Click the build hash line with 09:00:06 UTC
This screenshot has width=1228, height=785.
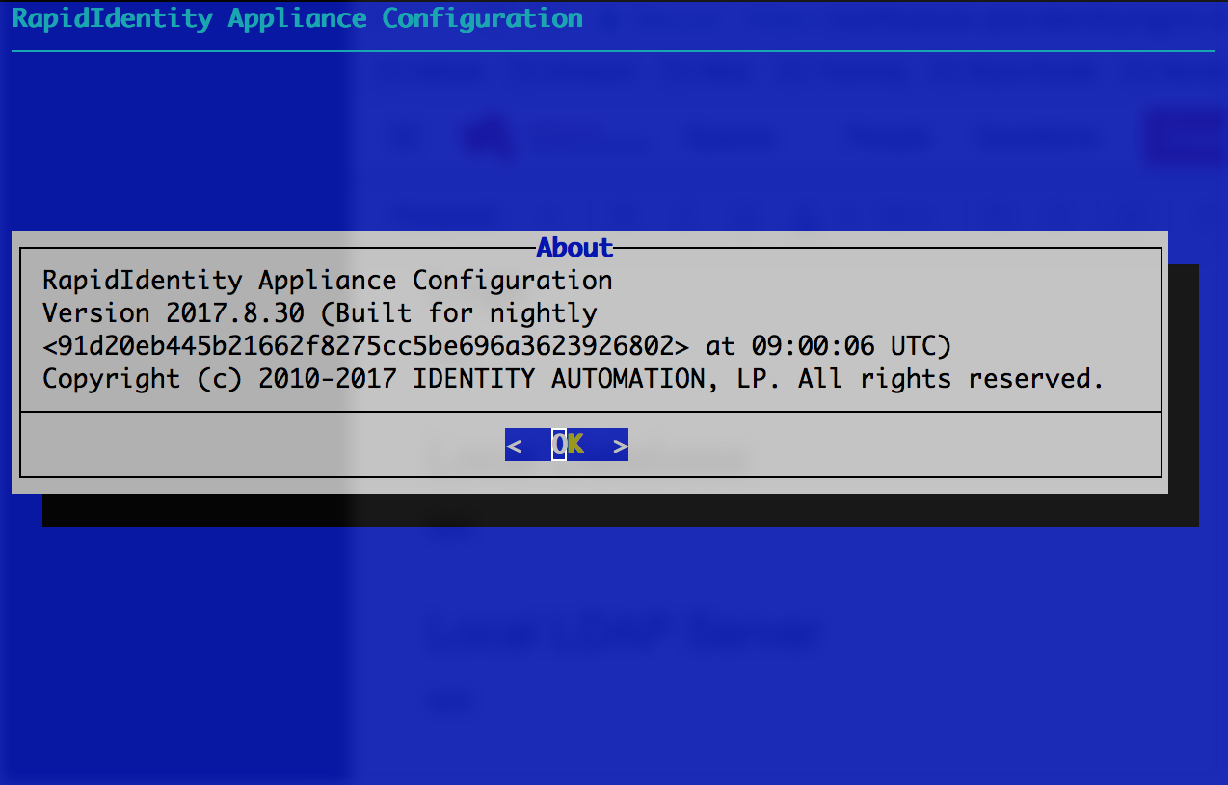click(x=497, y=346)
